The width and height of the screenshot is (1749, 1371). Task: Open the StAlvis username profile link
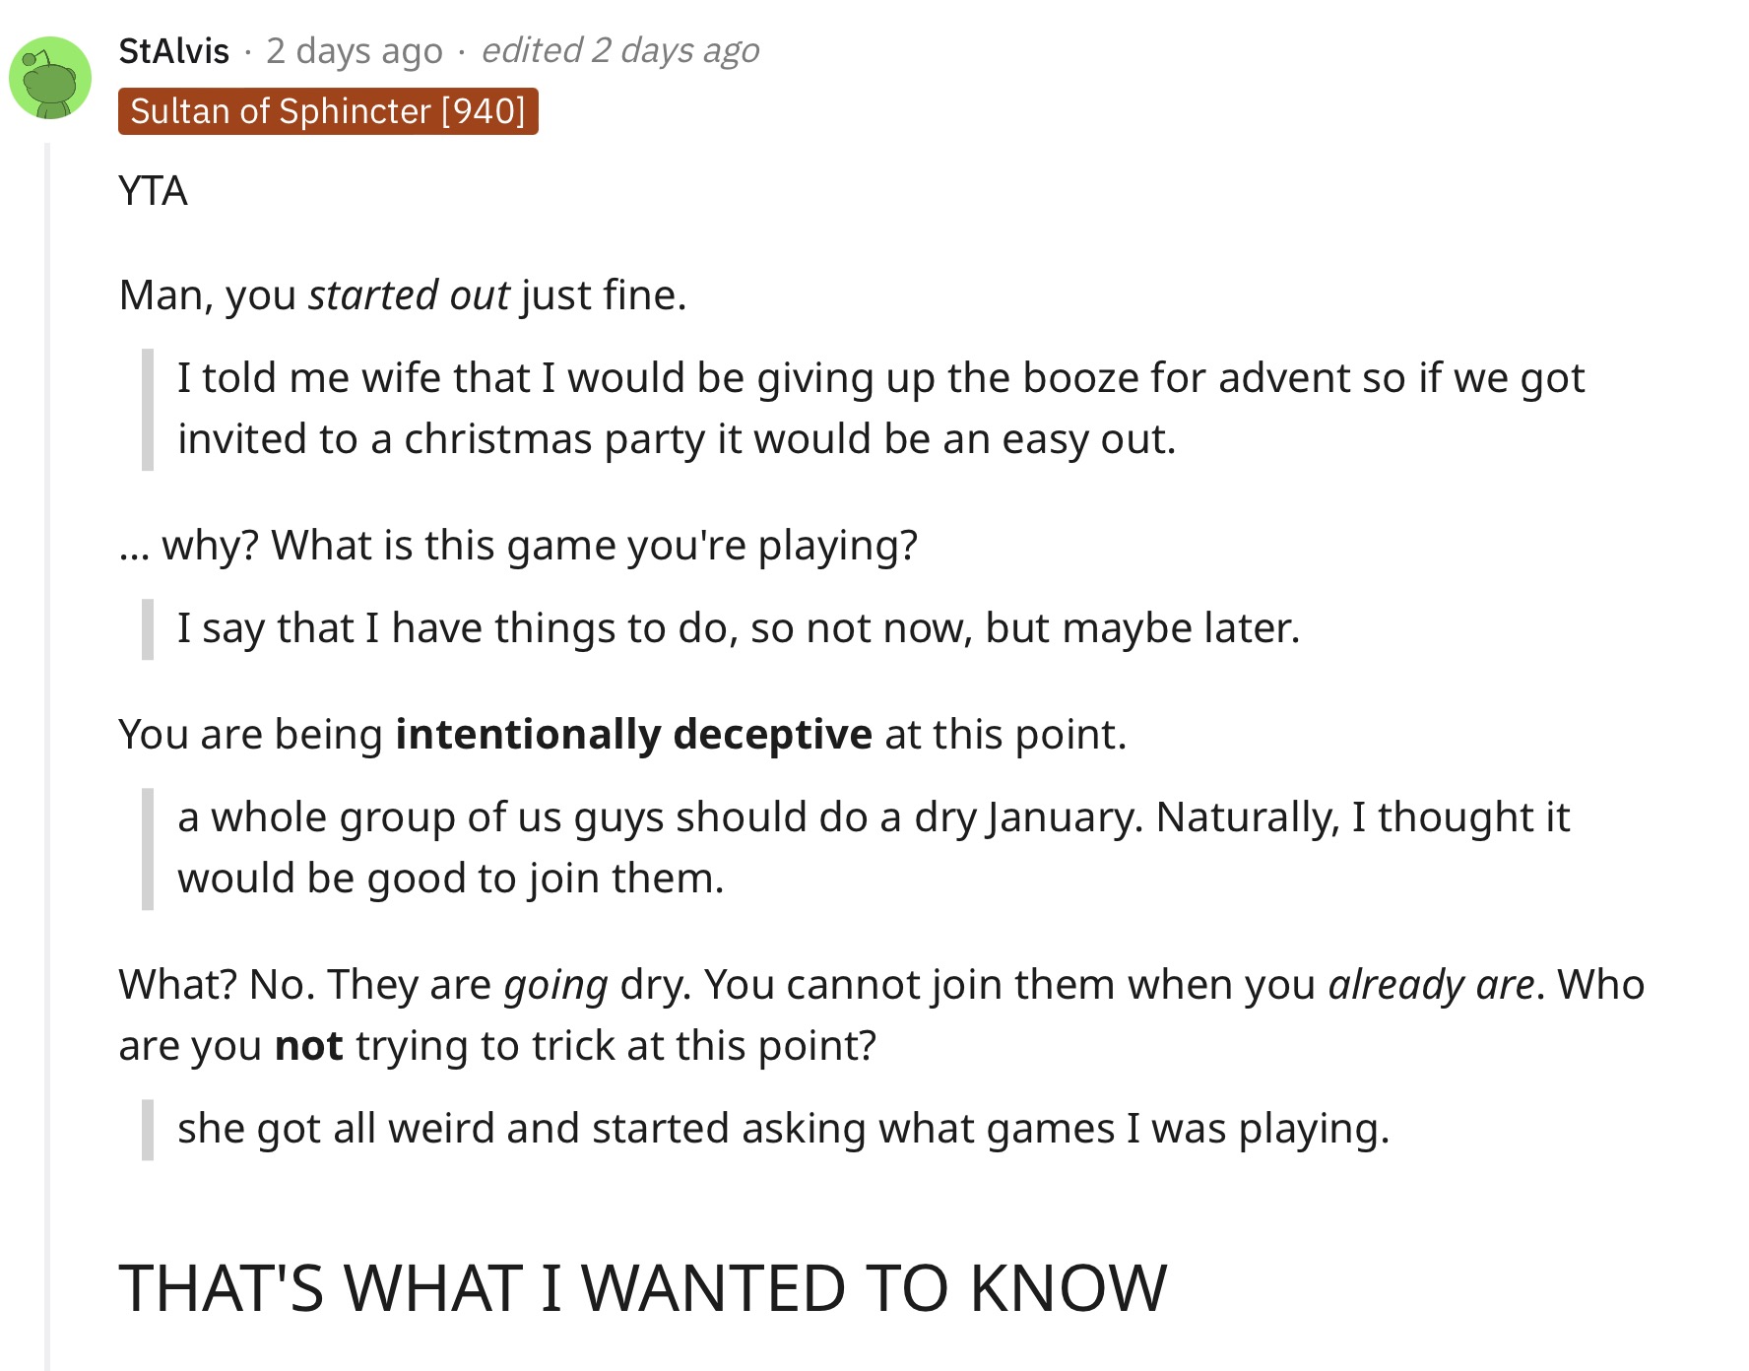[173, 50]
